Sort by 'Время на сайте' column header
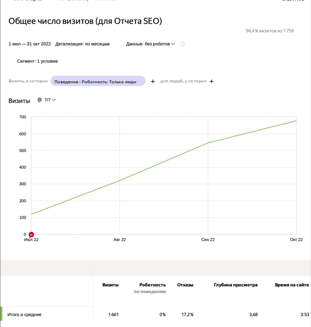 point(292,285)
